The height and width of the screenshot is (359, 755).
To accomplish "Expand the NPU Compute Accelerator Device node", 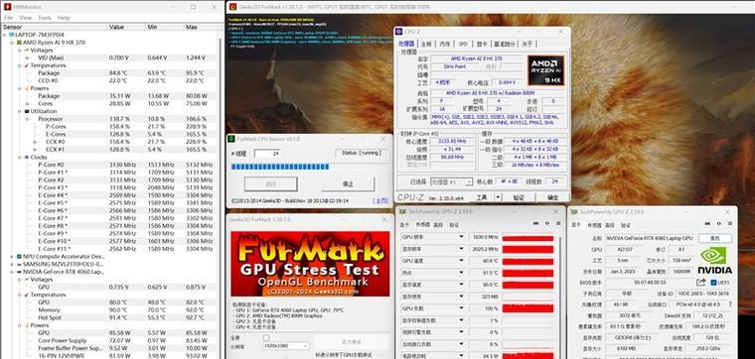I will pyautogui.click(x=12, y=257).
